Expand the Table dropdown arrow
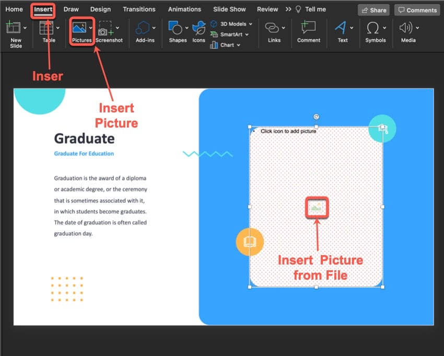Screen dimensions: 444x356 (x=59, y=28)
